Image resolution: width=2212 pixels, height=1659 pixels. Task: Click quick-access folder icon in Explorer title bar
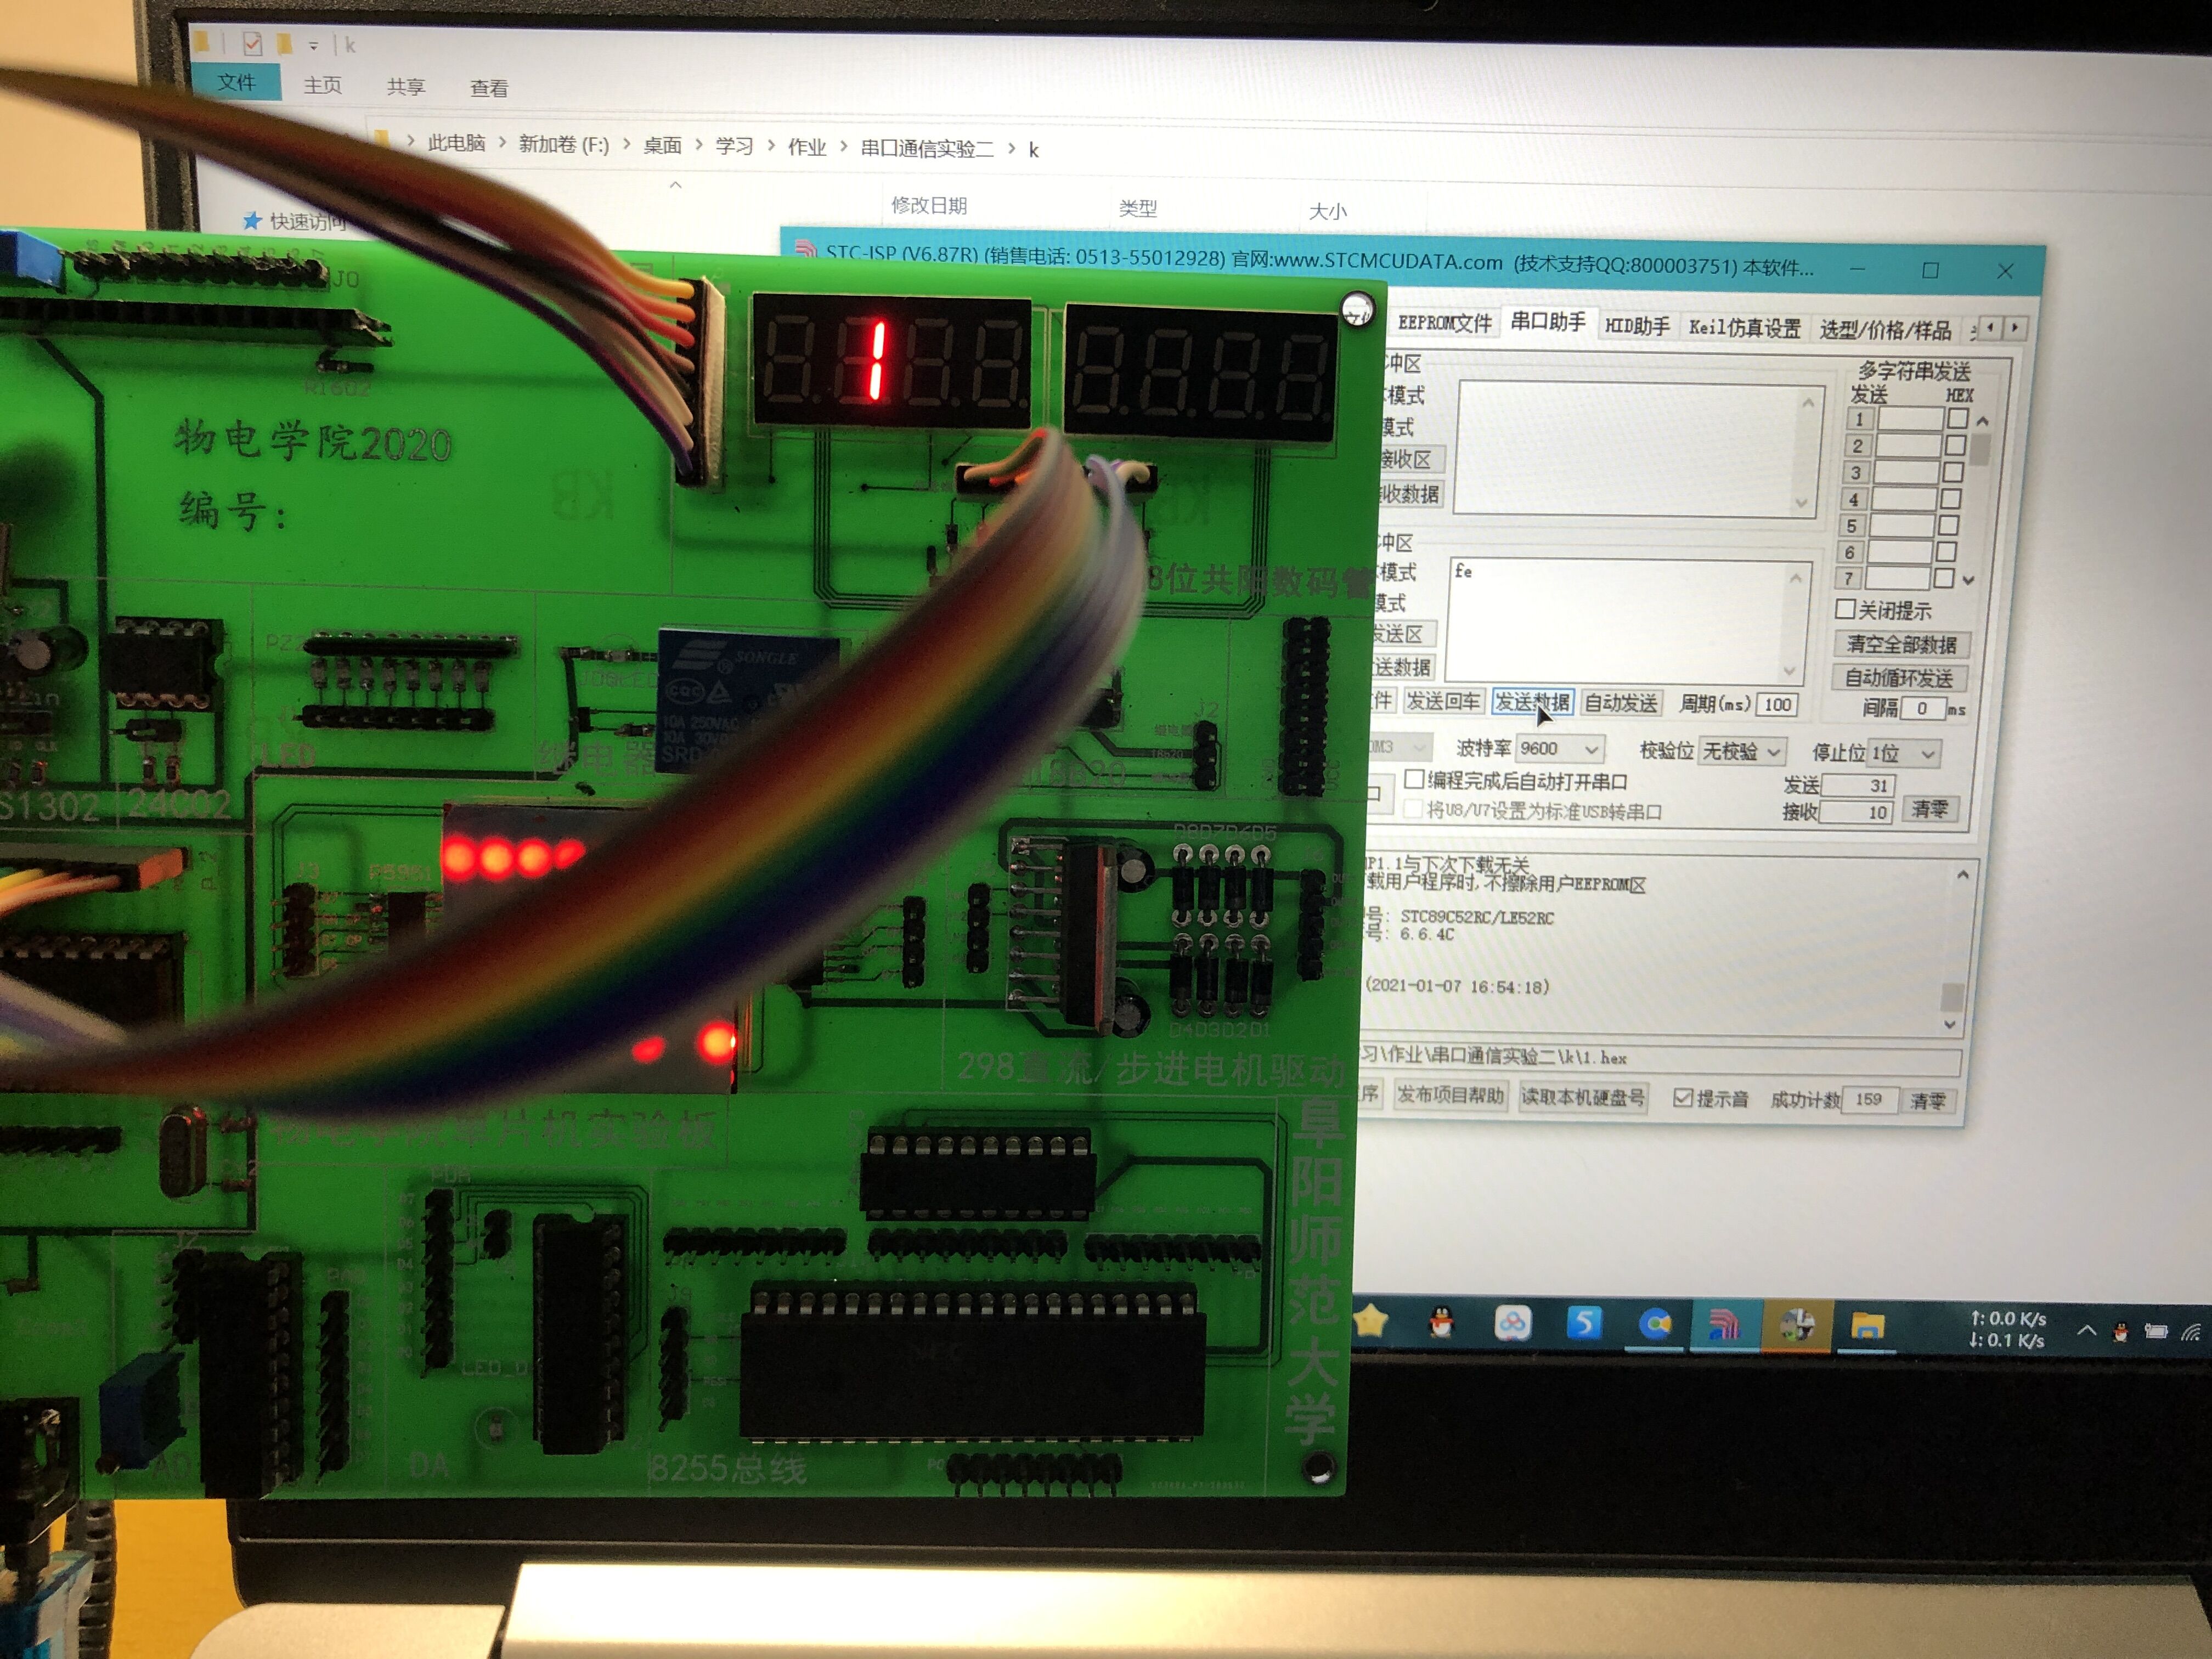[285, 44]
